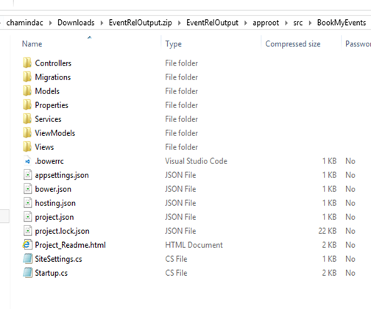The image size is (371, 309).
Task: Select the Services folder name
Action: [48, 119]
